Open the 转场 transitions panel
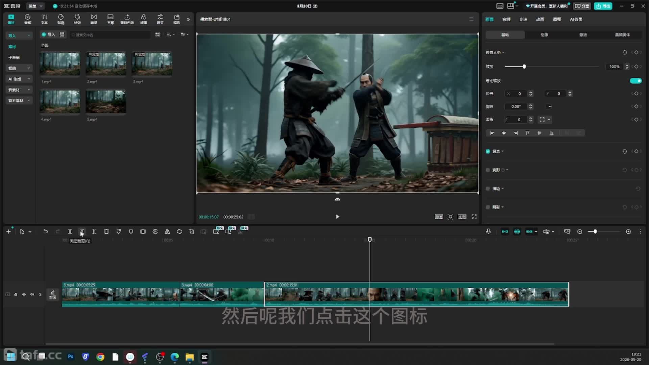The image size is (649, 365). pyautogui.click(x=94, y=19)
